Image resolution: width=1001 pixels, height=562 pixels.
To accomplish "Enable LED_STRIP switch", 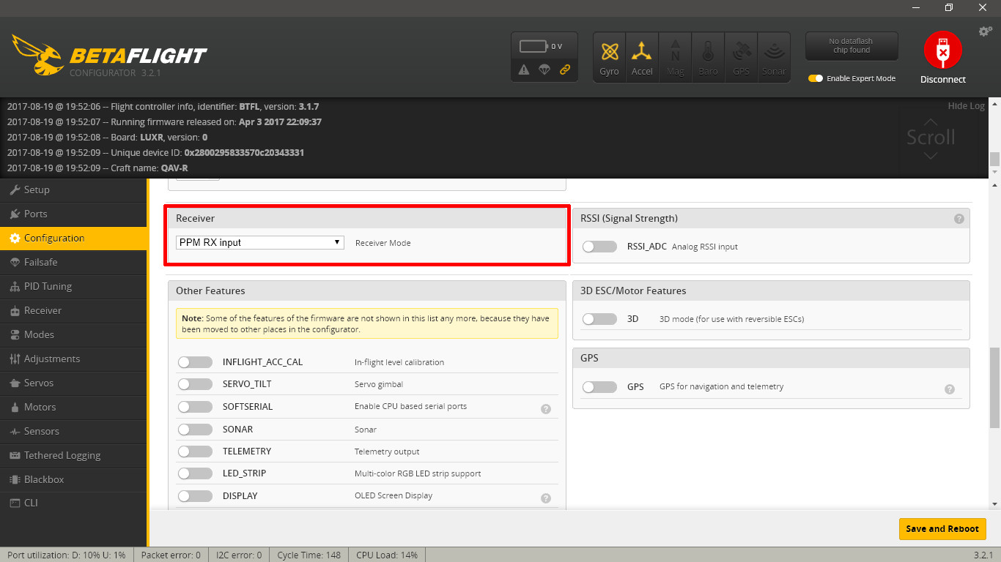I will pyautogui.click(x=195, y=473).
